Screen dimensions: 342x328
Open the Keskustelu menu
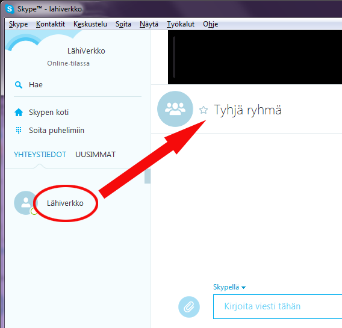click(x=90, y=24)
